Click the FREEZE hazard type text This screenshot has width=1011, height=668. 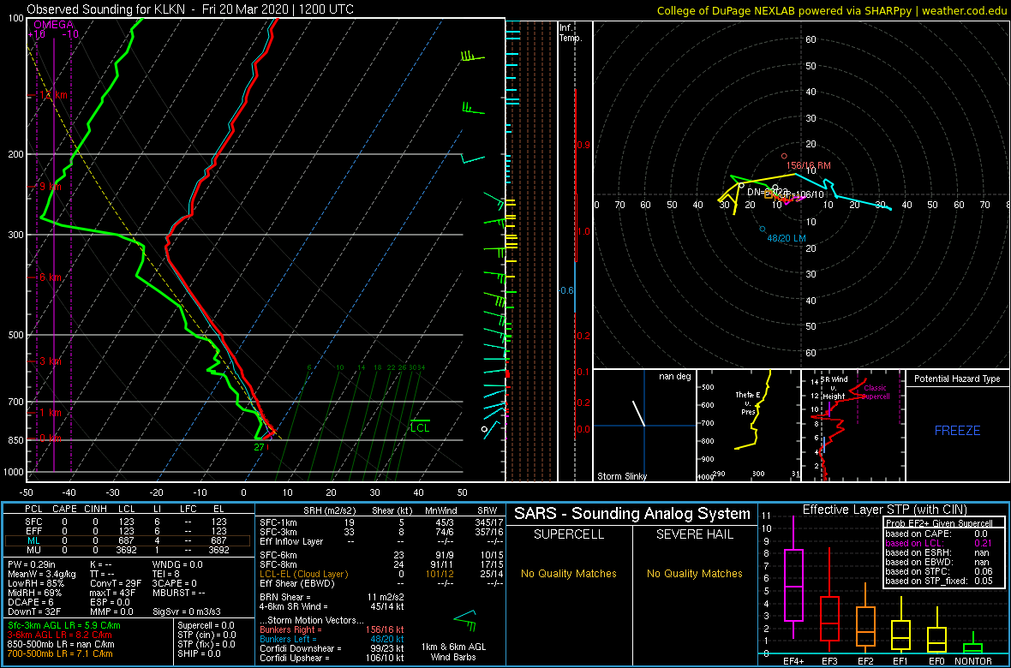click(x=957, y=430)
